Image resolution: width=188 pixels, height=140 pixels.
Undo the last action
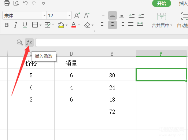pos(25,3)
